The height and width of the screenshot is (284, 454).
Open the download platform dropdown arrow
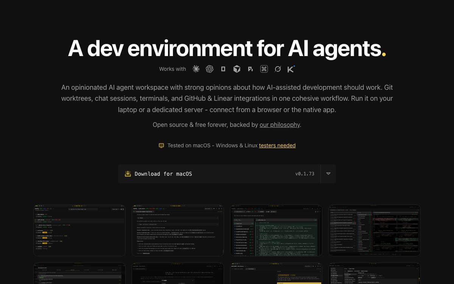328,174
